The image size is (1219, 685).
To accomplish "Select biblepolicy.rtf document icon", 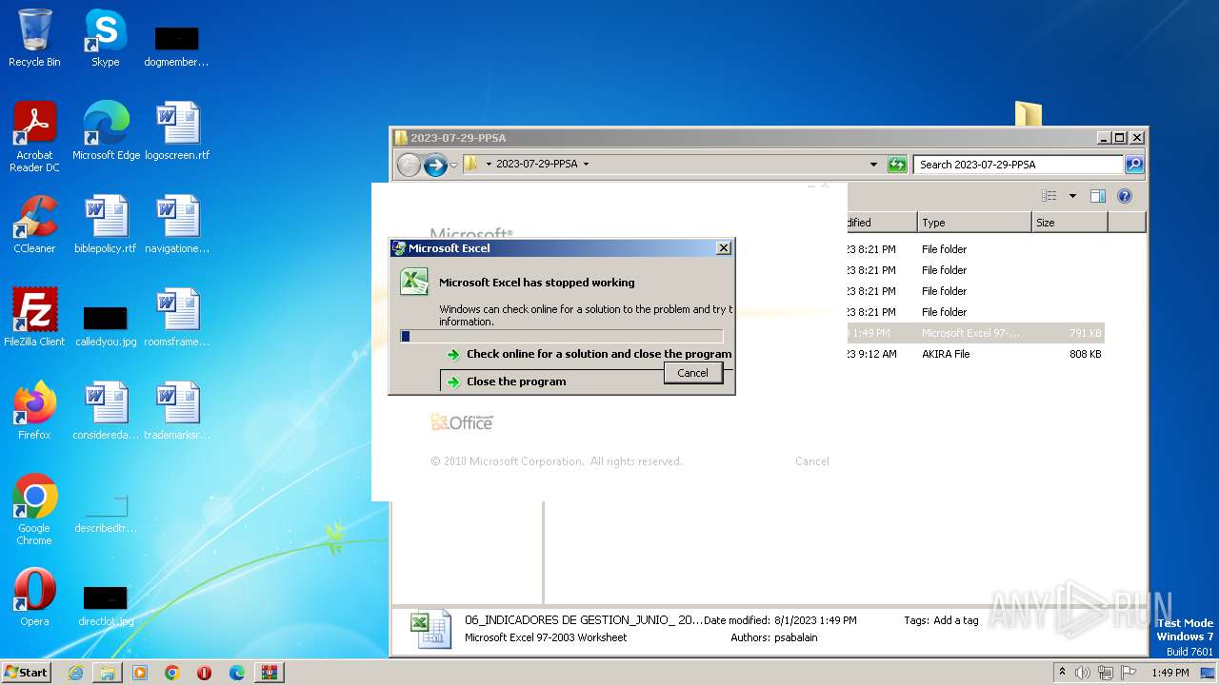I will (x=106, y=224).
